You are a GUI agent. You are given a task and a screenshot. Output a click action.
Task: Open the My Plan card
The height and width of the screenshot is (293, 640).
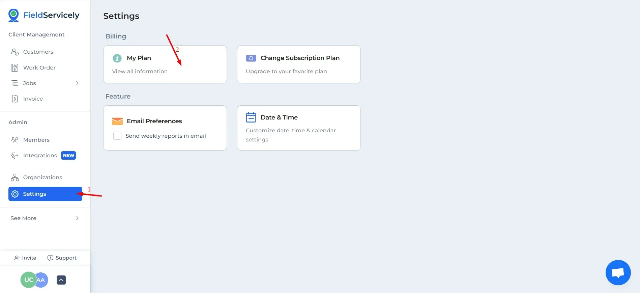click(x=165, y=64)
